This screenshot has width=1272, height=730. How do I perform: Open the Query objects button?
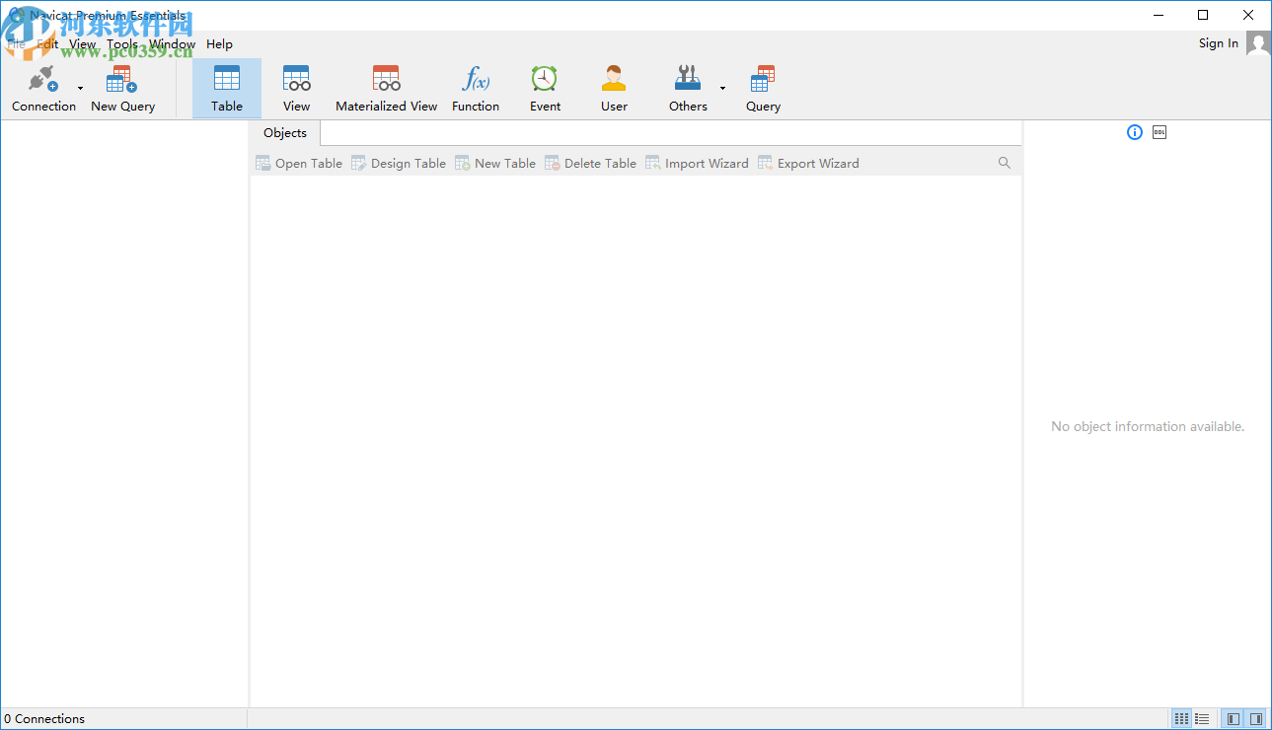[763, 89]
